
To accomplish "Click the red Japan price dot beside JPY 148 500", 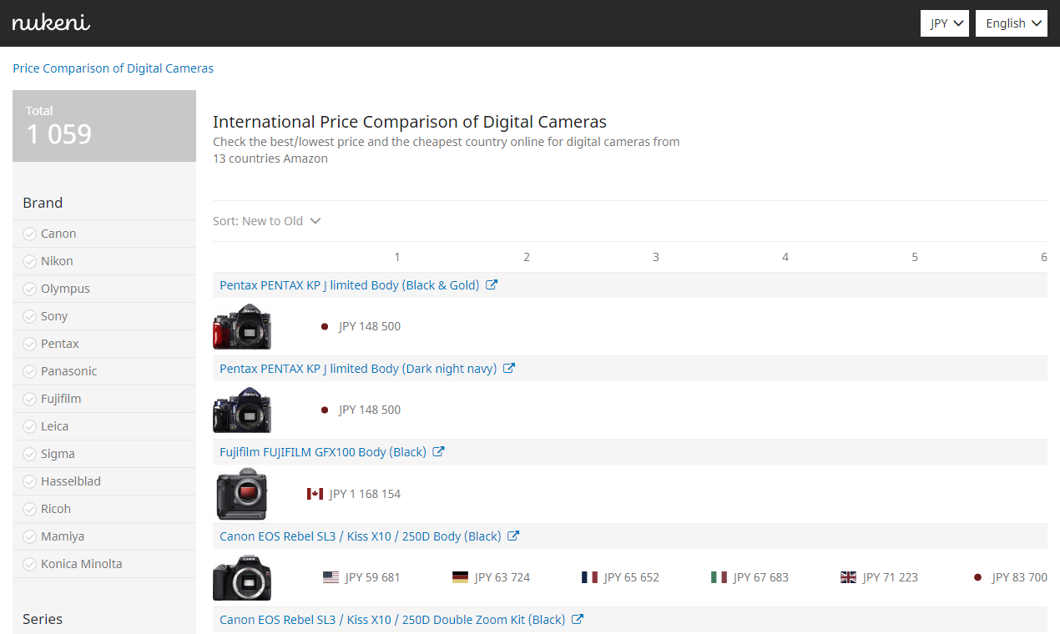I will (x=324, y=326).
